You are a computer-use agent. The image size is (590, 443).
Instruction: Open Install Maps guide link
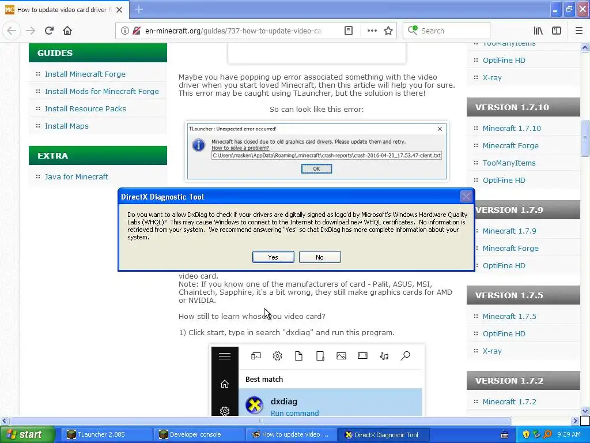pyautogui.click(x=67, y=126)
